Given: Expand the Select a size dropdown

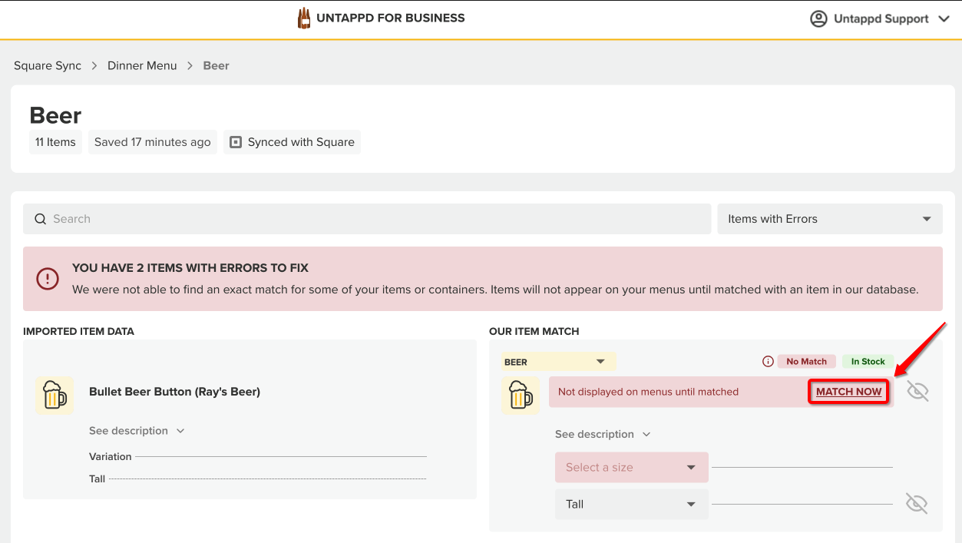Looking at the screenshot, I should point(631,468).
